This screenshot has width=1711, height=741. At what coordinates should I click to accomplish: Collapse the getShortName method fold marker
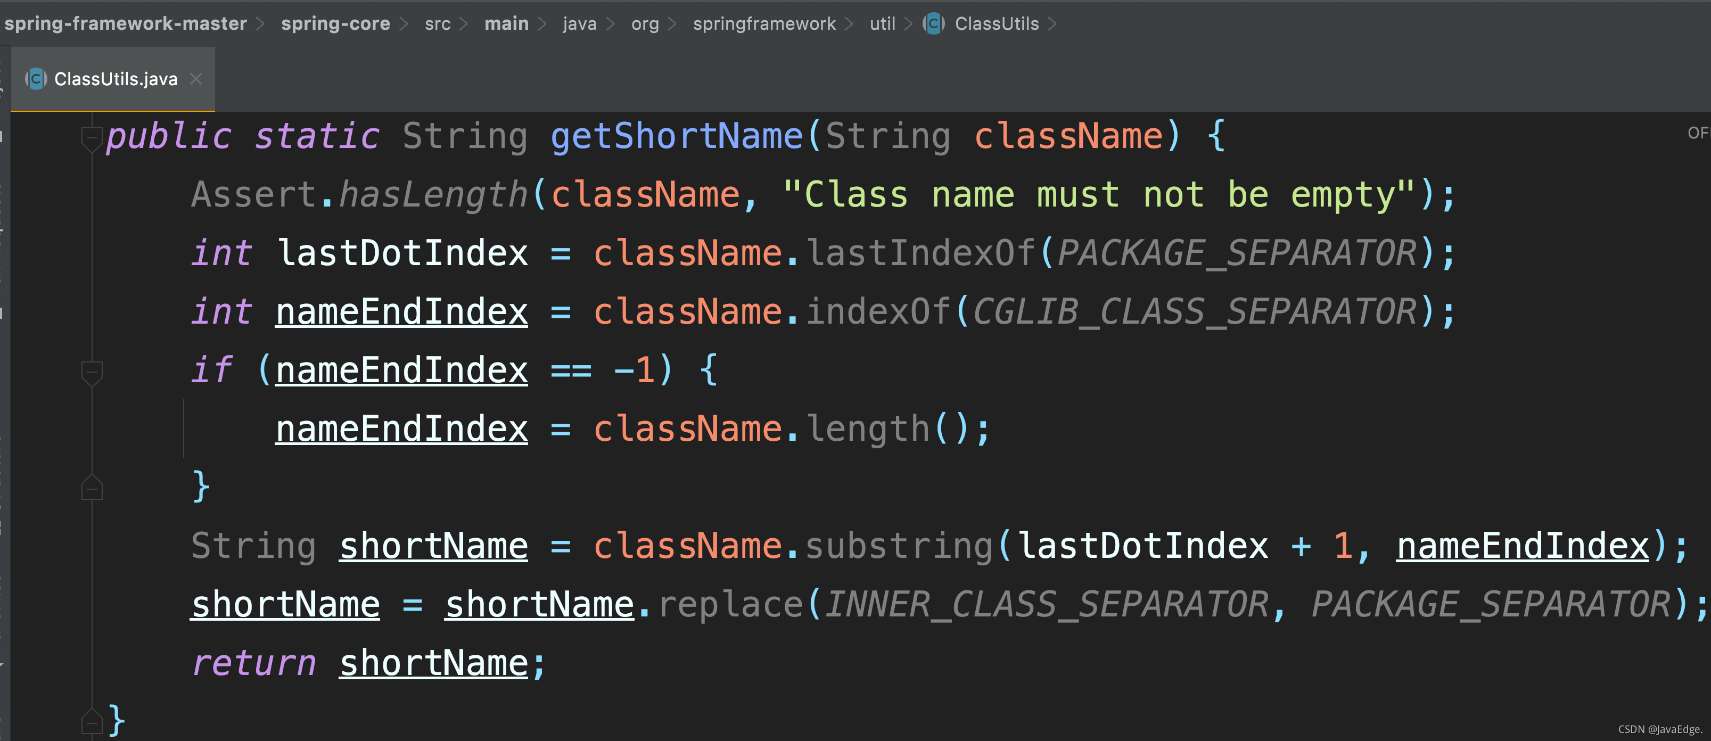[92, 139]
